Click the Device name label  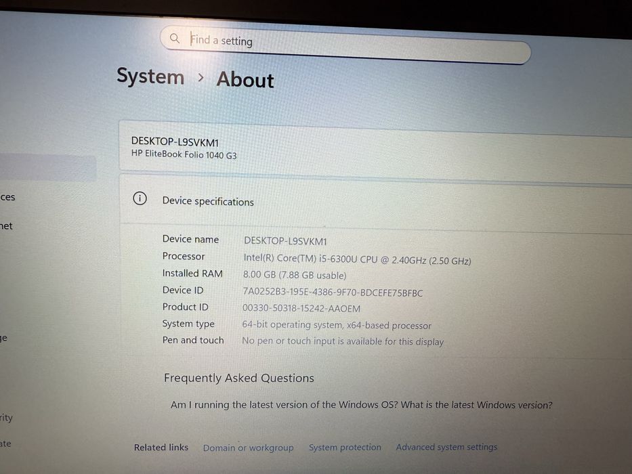tap(190, 239)
